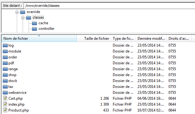Click Fichier PHP type for Cart.php
Screen dimensions: 195x114
(122, 98)
